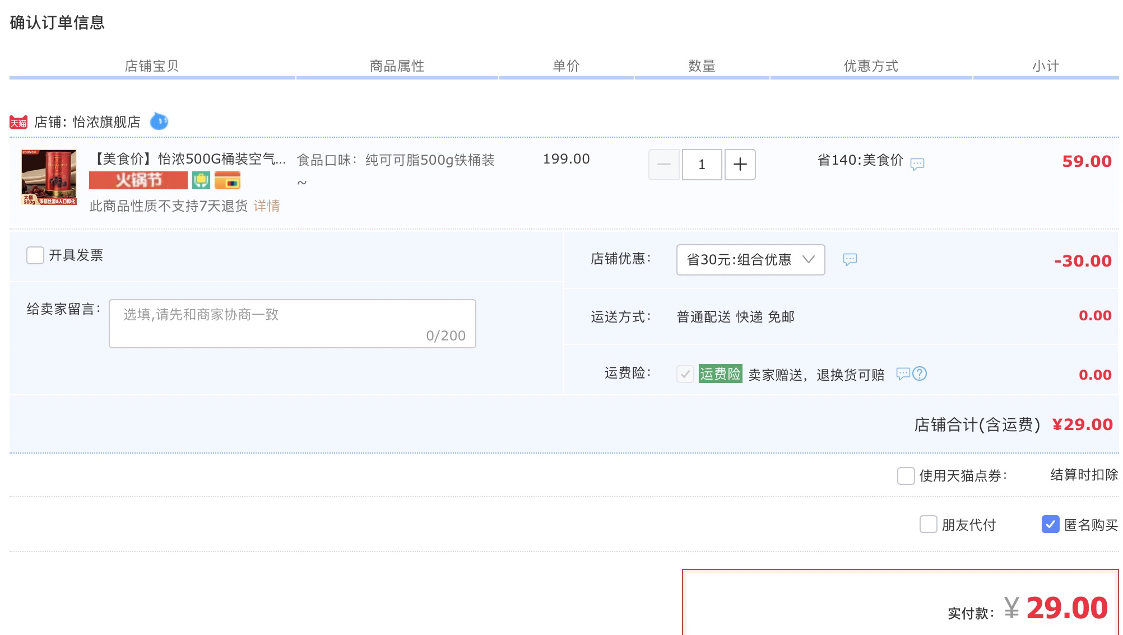Click the 数量 column header
1123x635 pixels.
point(702,66)
